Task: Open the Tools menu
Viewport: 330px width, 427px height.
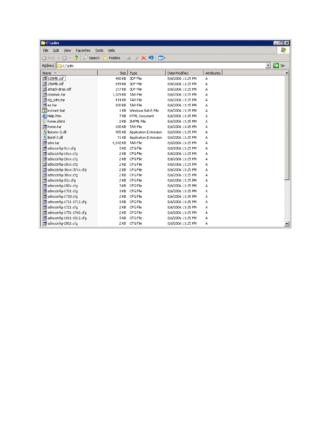Action: 99,50
